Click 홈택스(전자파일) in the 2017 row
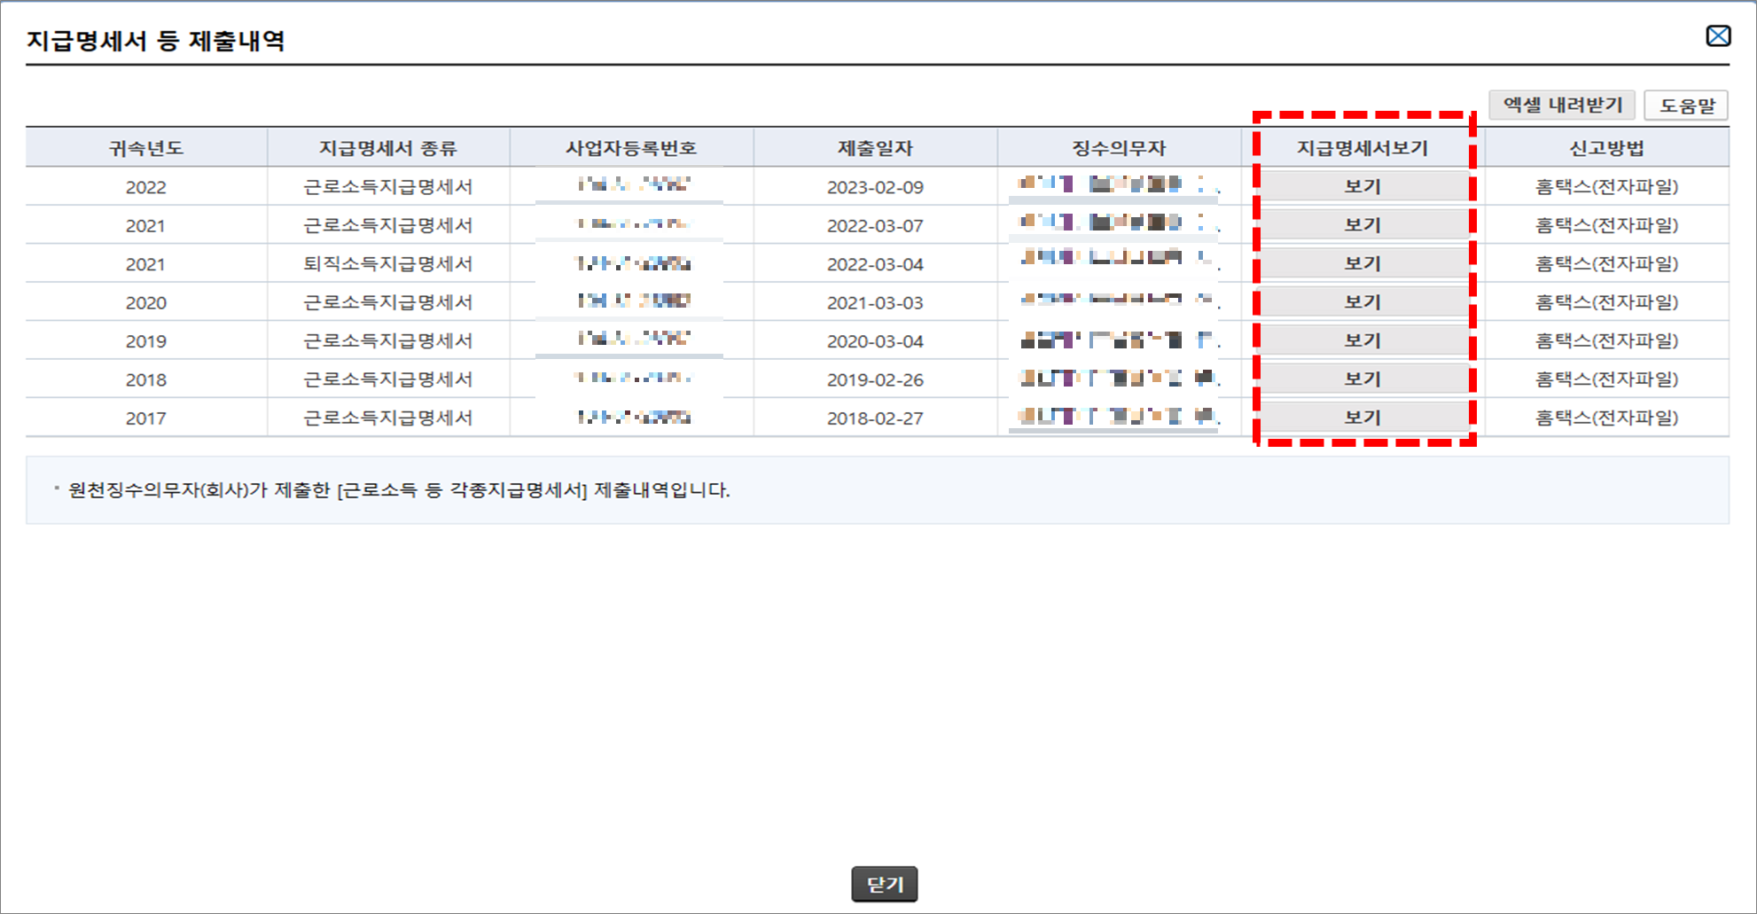This screenshot has height=914, width=1757. [1606, 418]
